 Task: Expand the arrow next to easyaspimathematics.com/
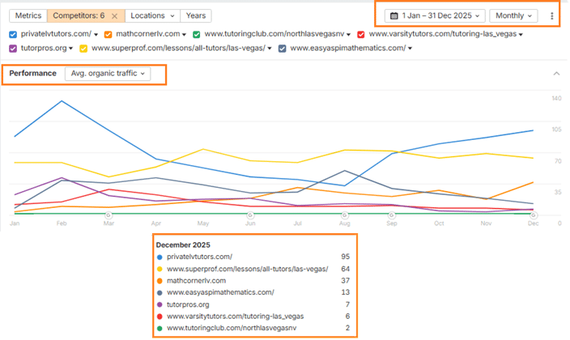tap(410, 49)
